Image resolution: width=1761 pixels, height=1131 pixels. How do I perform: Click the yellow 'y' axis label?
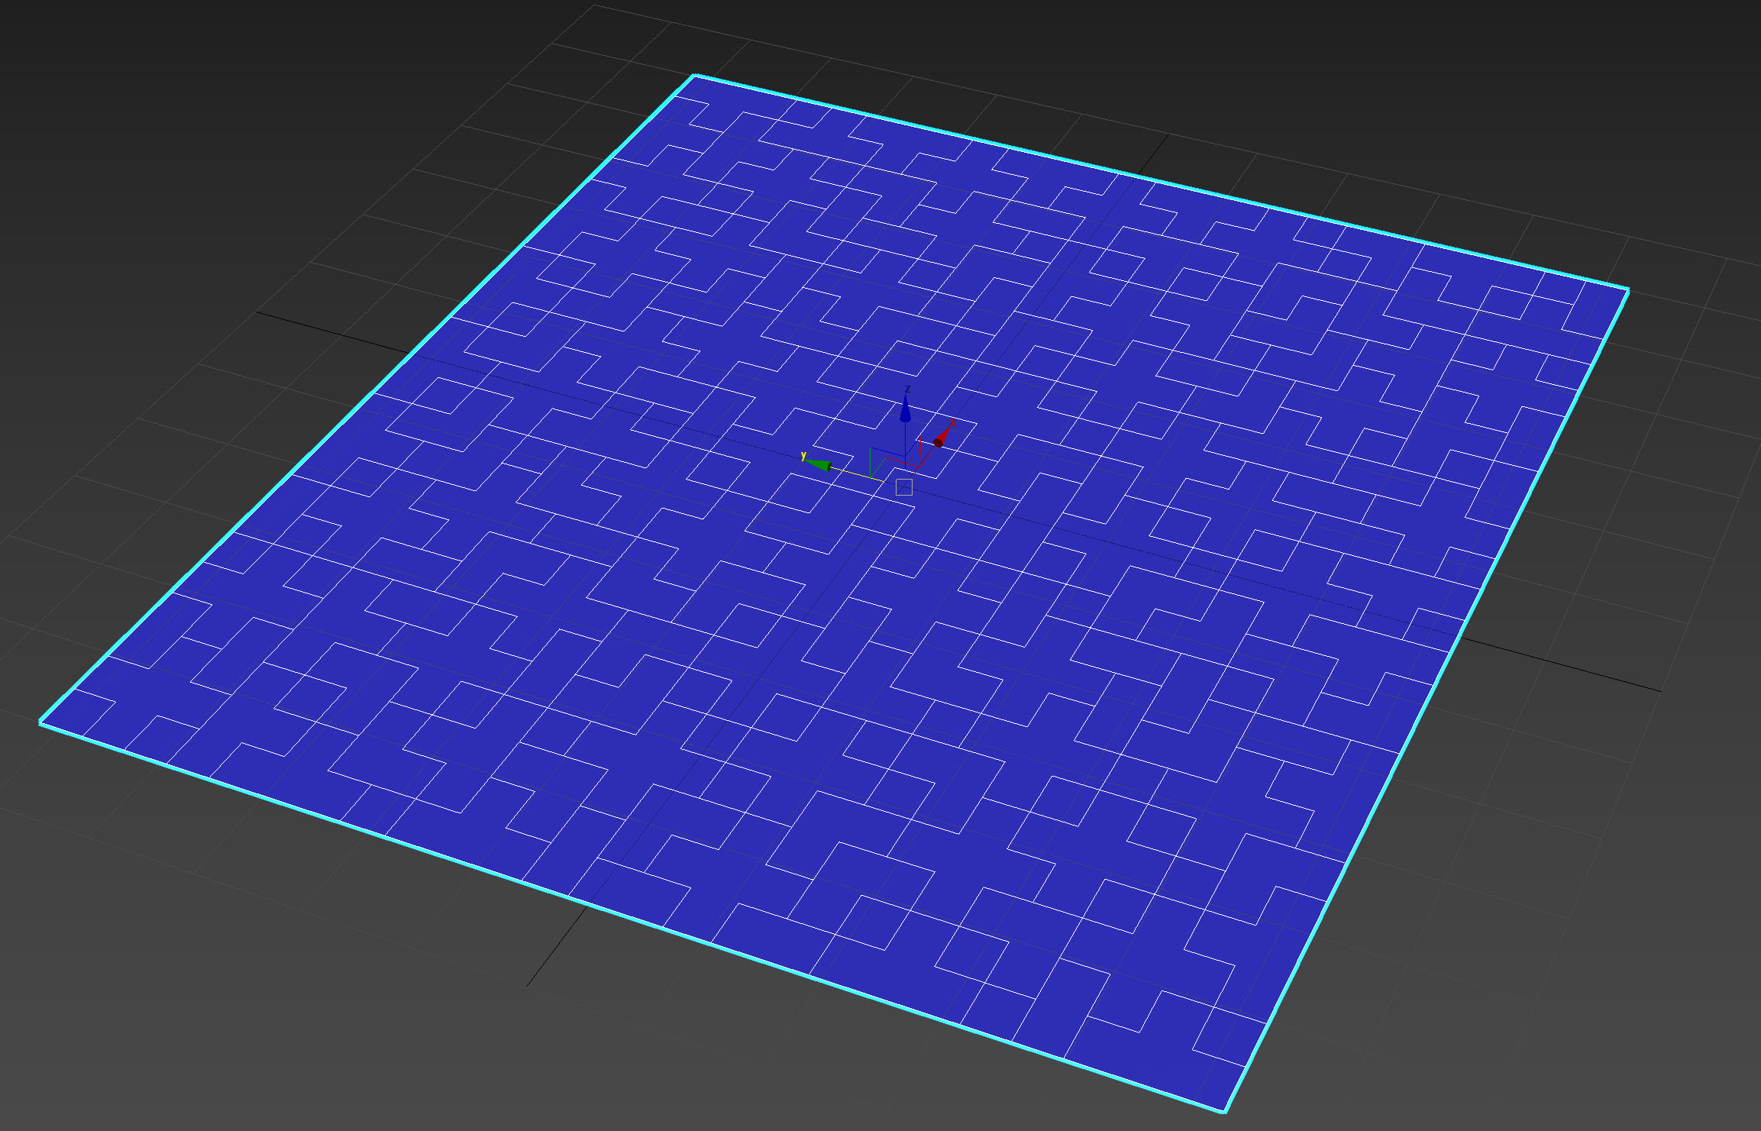(x=803, y=456)
